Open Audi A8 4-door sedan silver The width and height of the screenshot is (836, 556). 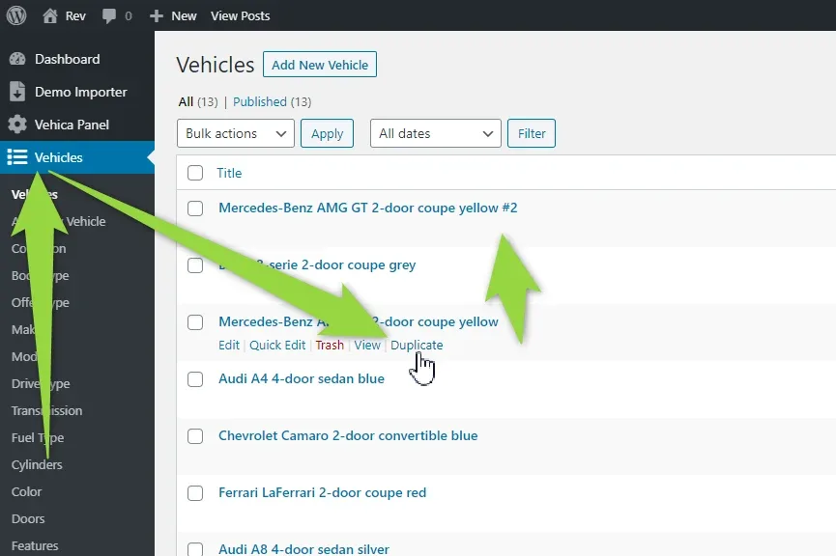[303, 549]
